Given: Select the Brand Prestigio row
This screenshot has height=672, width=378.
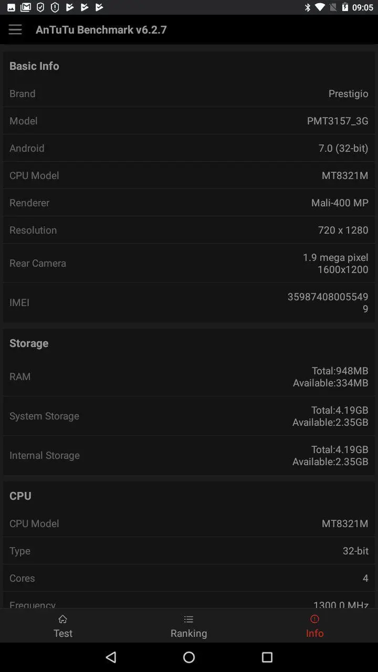Looking at the screenshot, I should coord(189,93).
